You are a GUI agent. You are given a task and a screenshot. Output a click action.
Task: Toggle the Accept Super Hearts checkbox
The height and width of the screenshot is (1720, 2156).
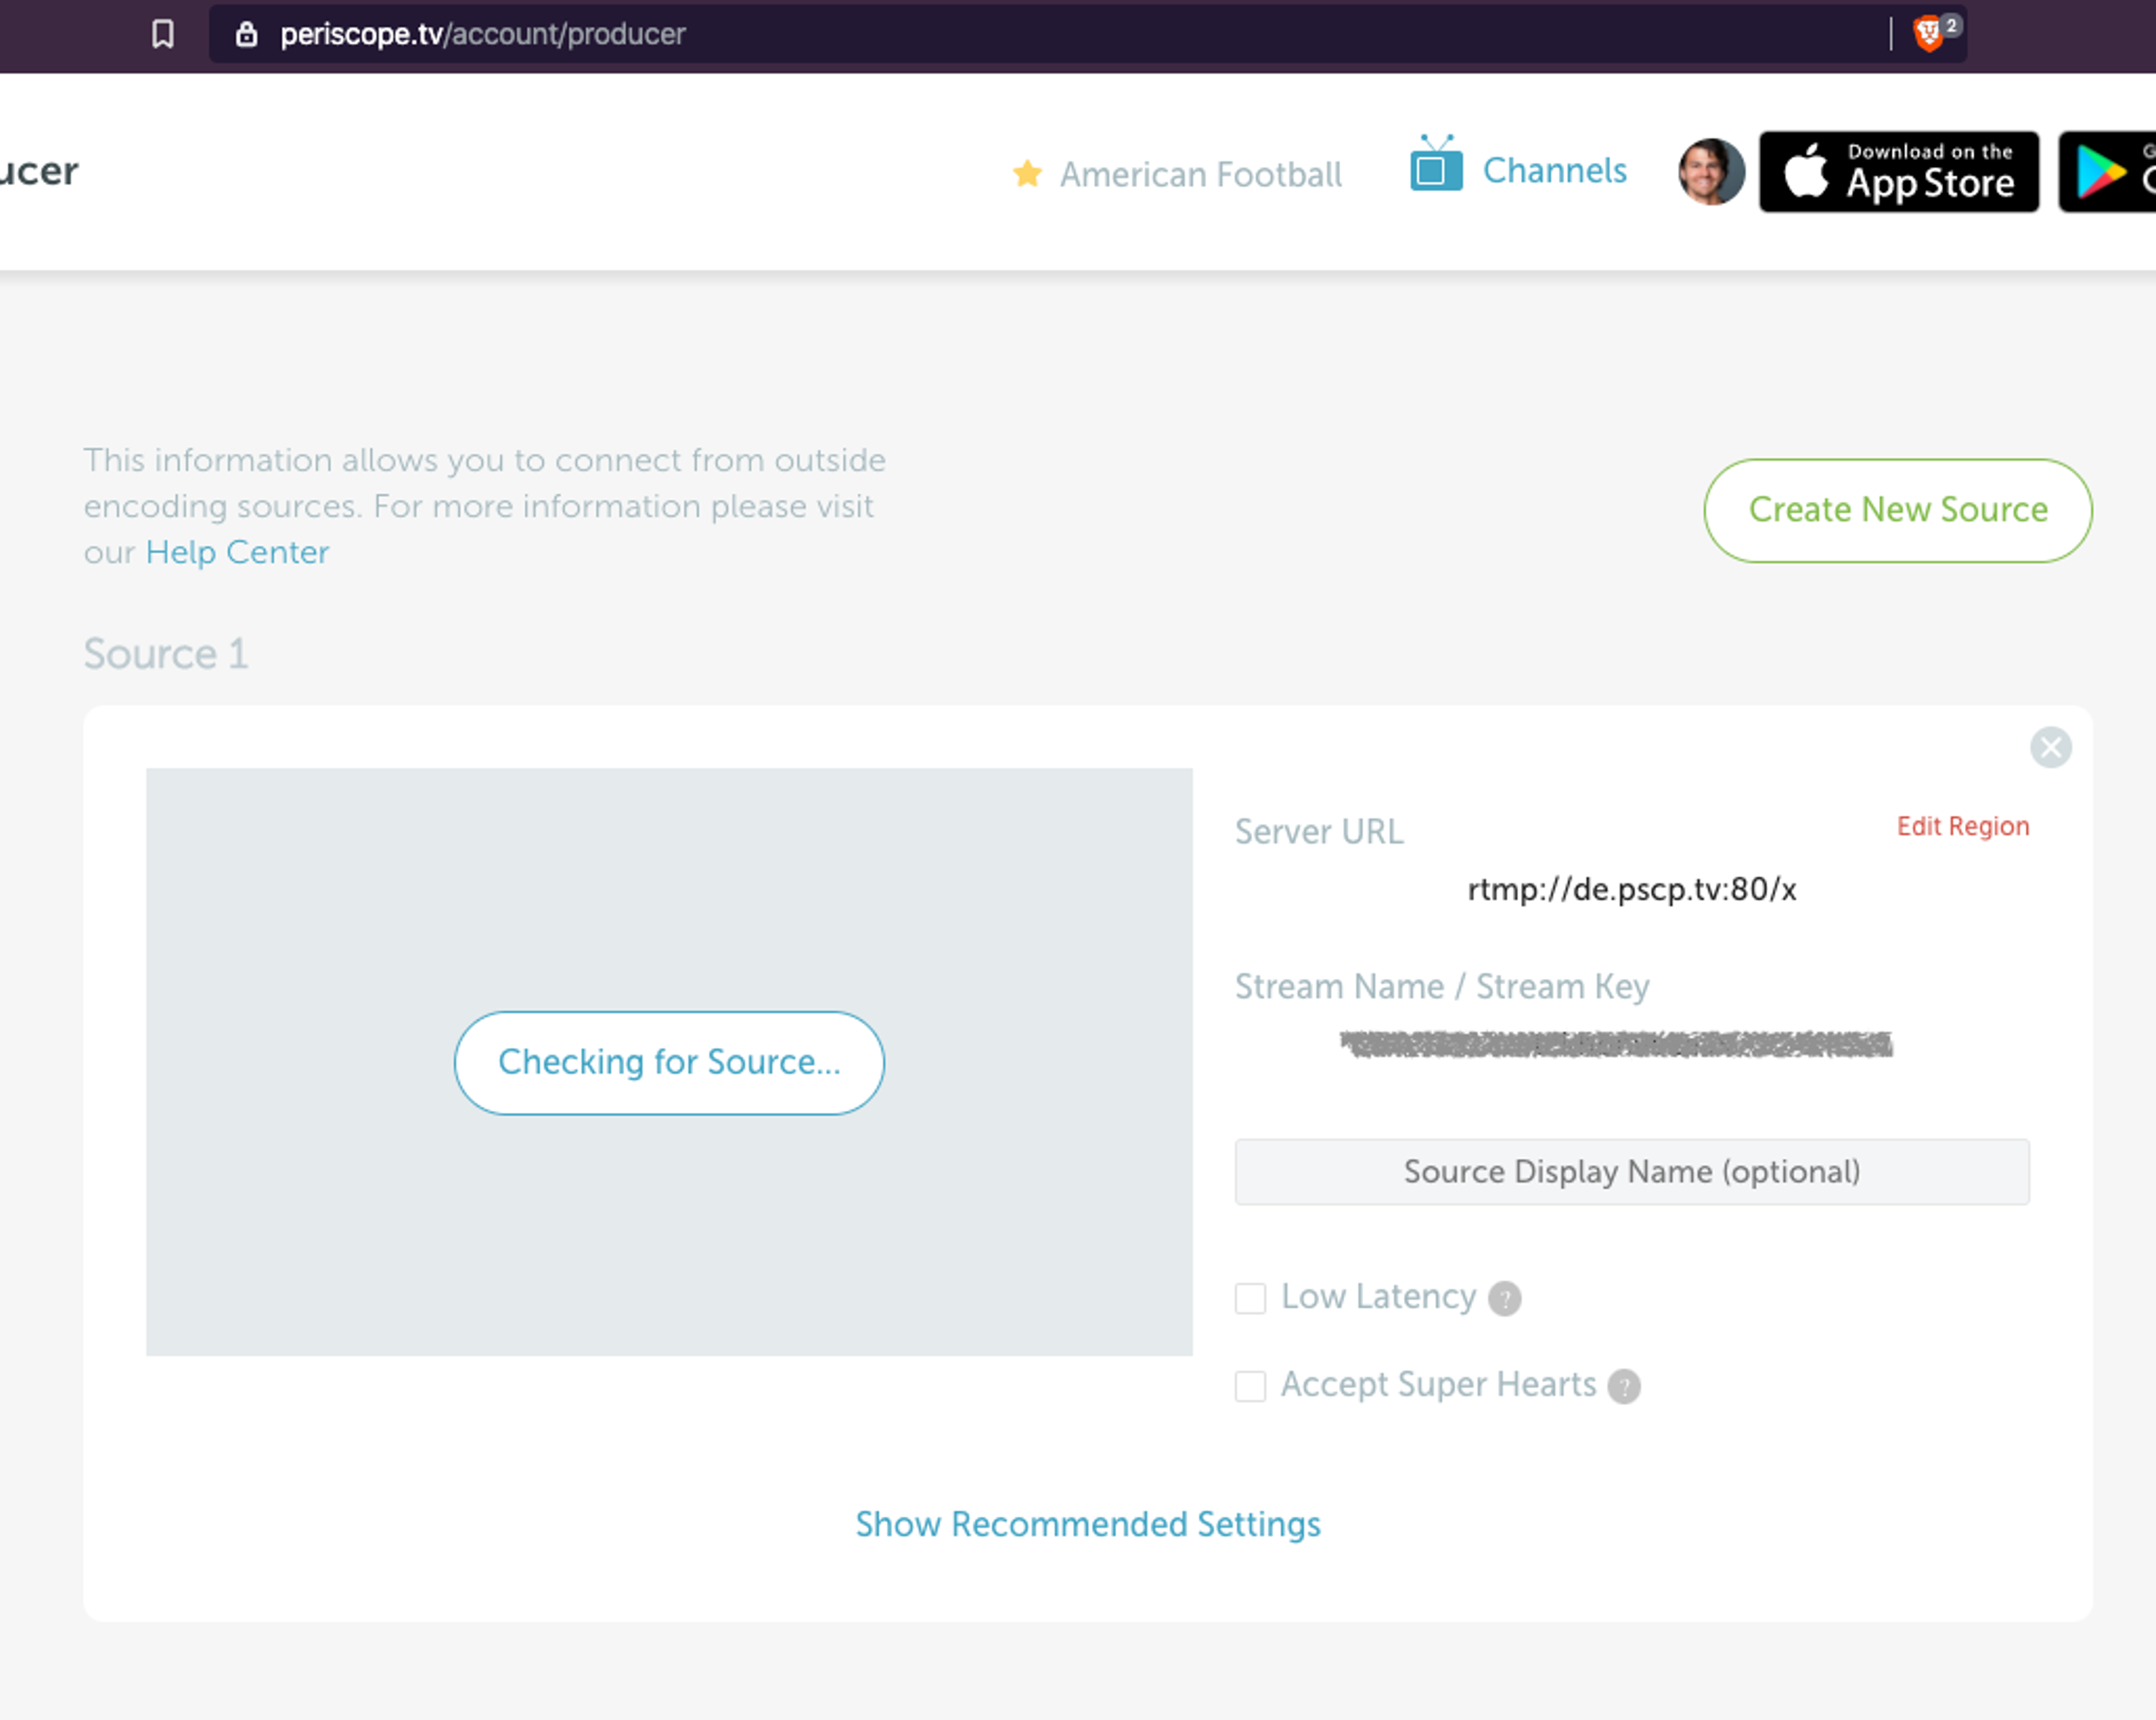pyautogui.click(x=1250, y=1386)
